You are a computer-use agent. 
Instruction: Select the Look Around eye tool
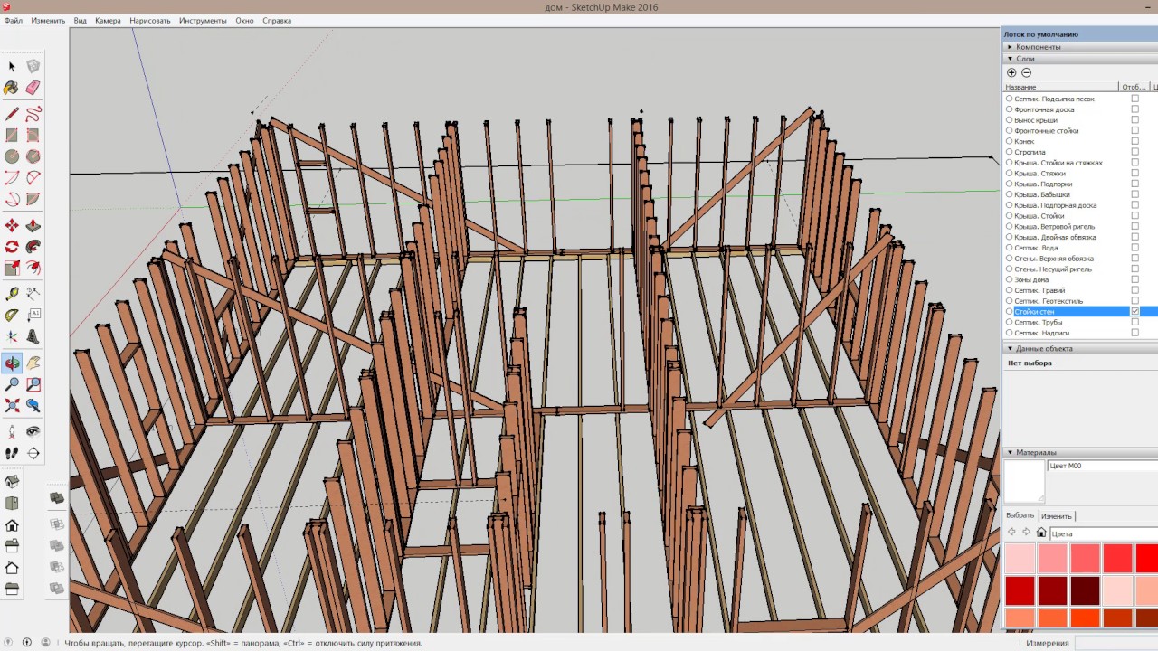click(33, 432)
